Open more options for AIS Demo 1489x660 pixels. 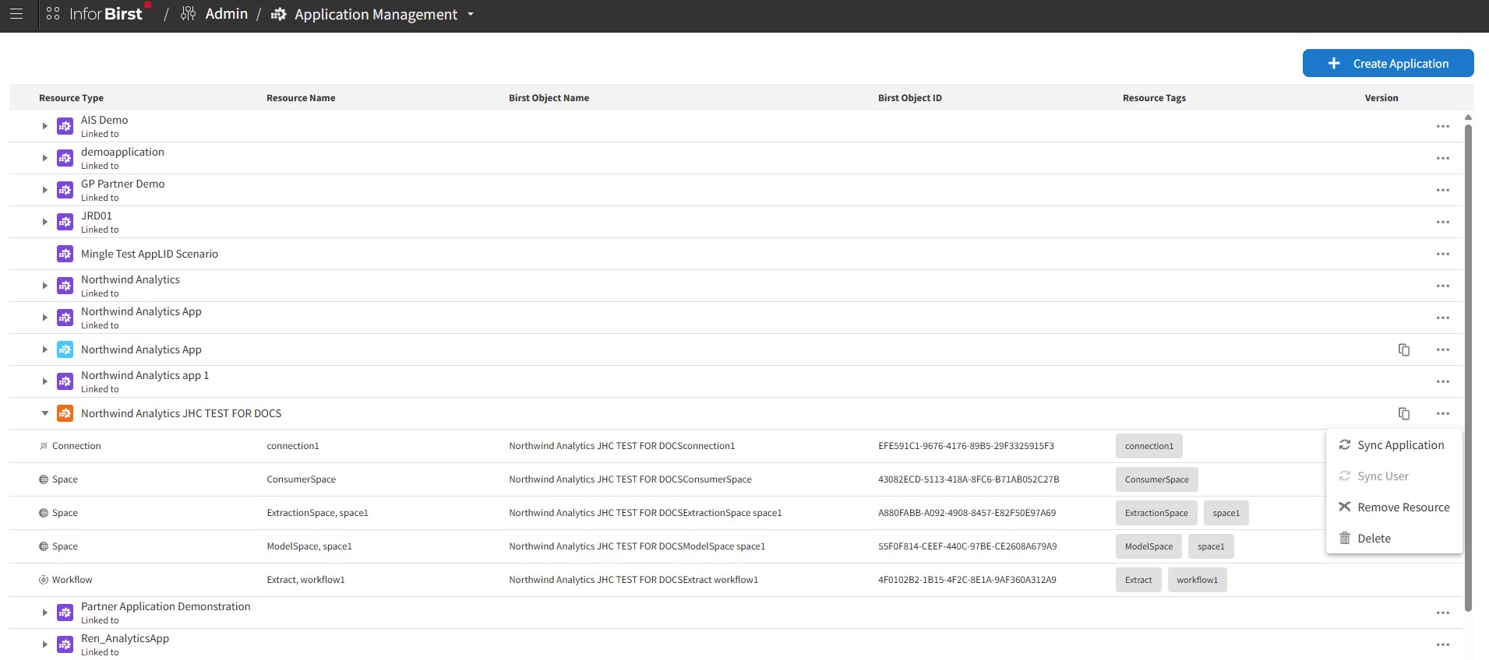[1443, 126]
